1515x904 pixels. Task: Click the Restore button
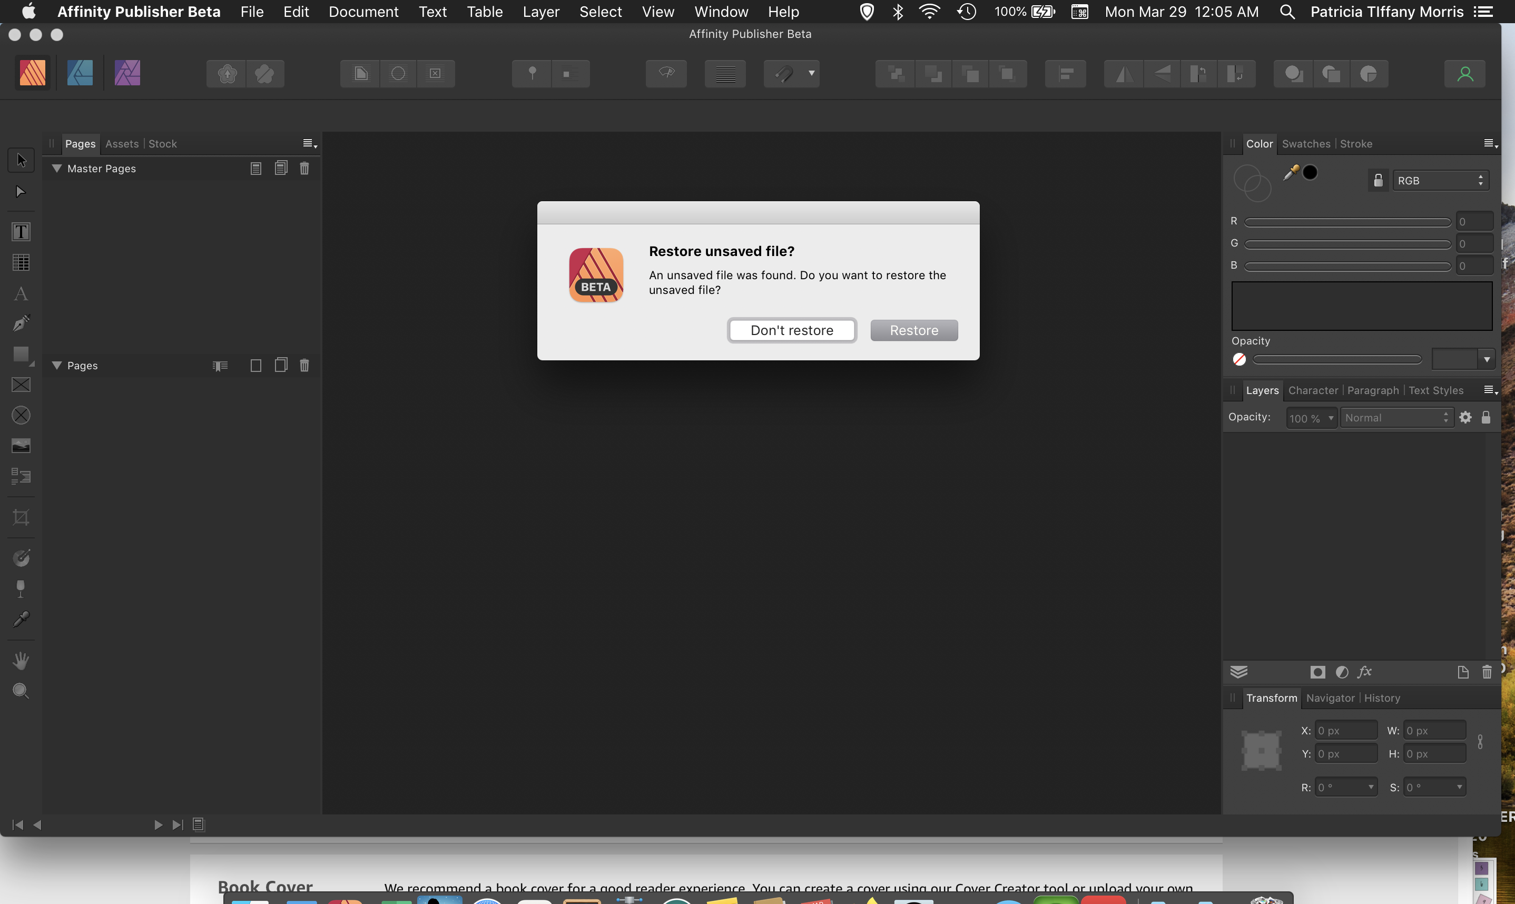[x=913, y=330]
